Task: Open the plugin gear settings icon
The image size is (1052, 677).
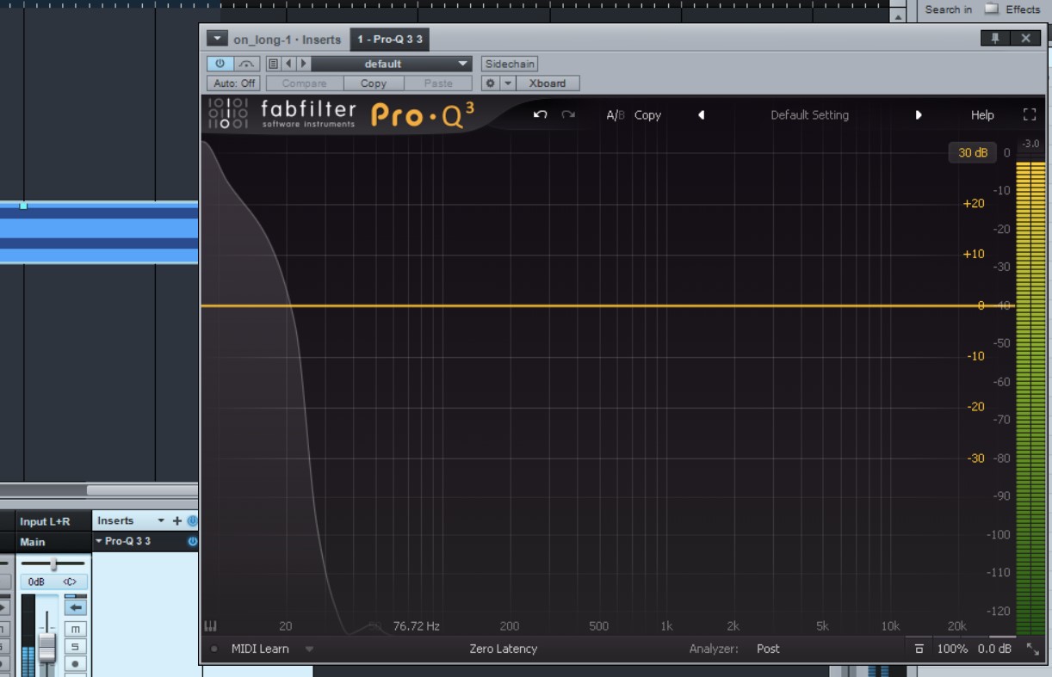Action: click(x=490, y=83)
